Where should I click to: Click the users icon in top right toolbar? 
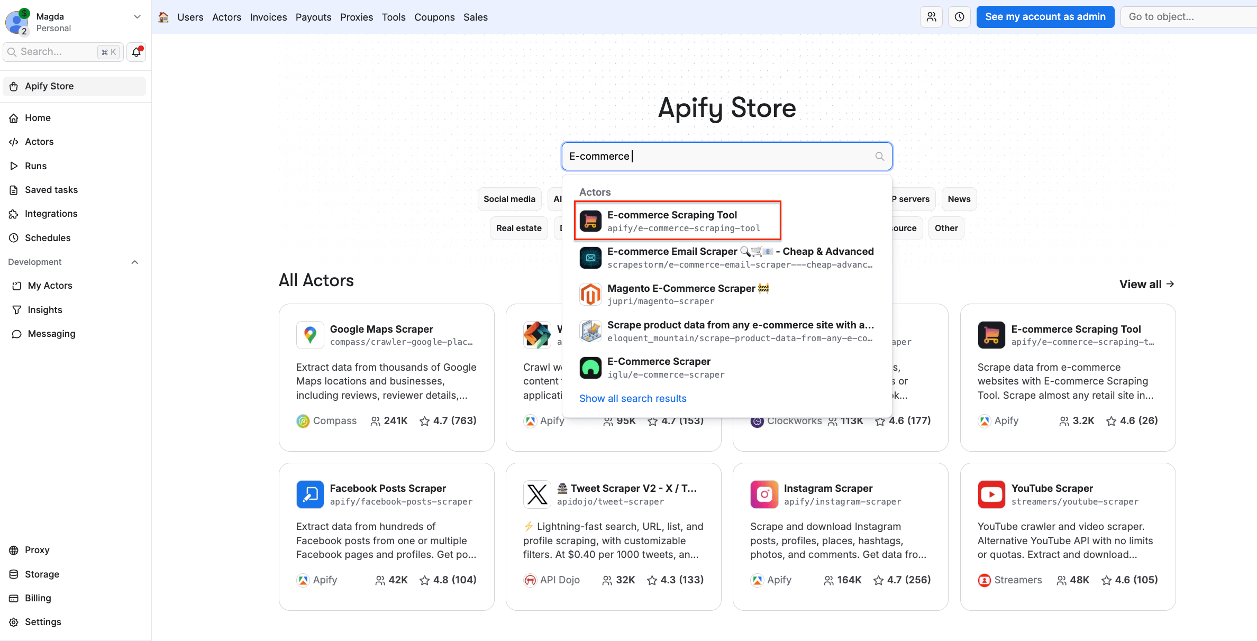pyautogui.click(x=932, y=16)
